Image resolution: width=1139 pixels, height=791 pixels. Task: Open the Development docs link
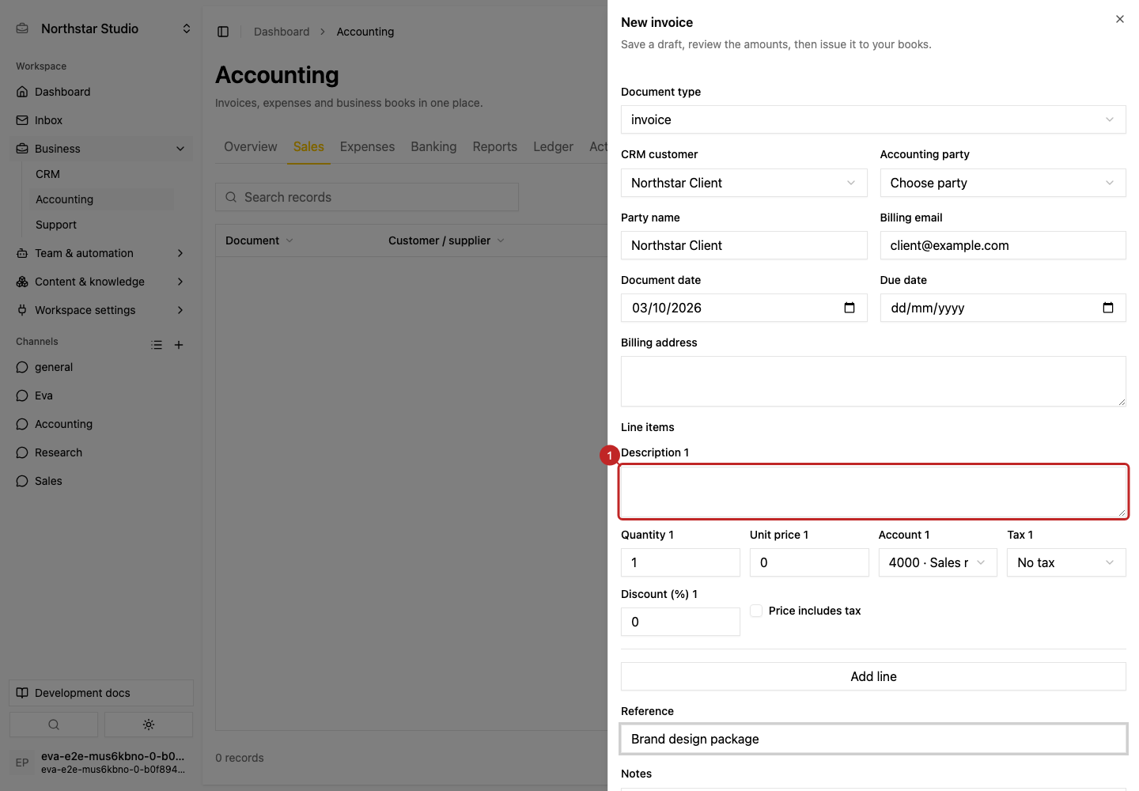(x=101, y=693)
